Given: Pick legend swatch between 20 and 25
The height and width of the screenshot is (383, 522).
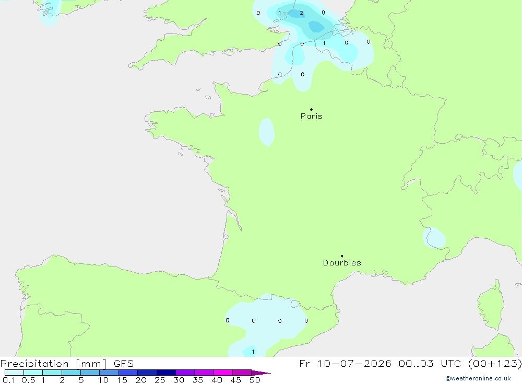Looking at the screenshot, I should click(147, 373).
